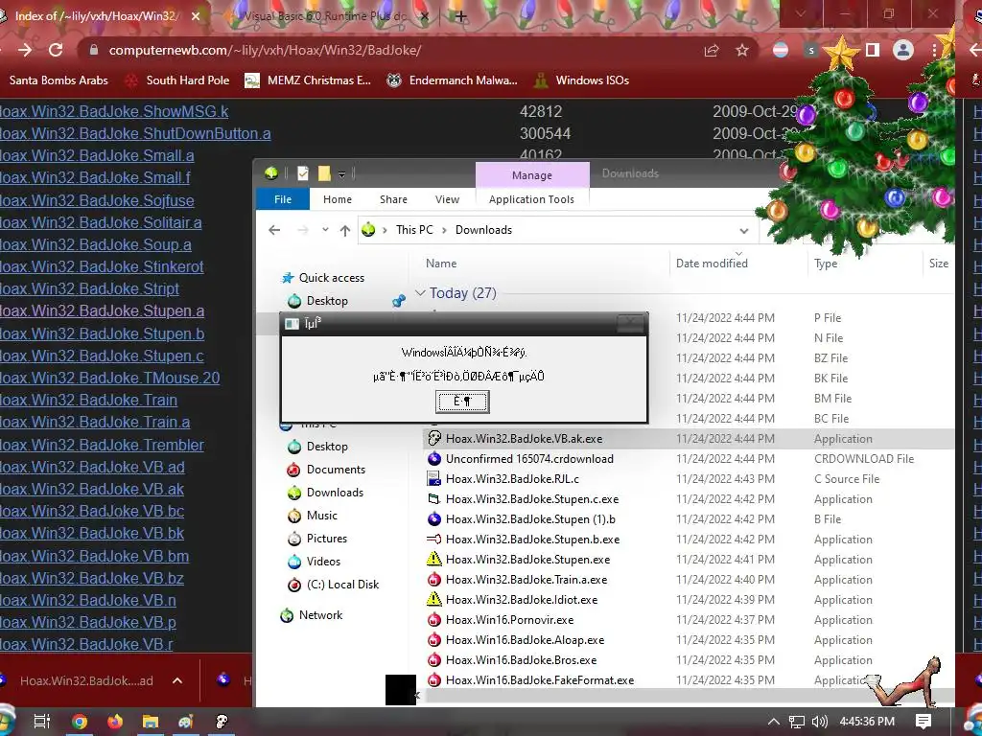Open the browser side panel icon

click(x=873, y=50)
